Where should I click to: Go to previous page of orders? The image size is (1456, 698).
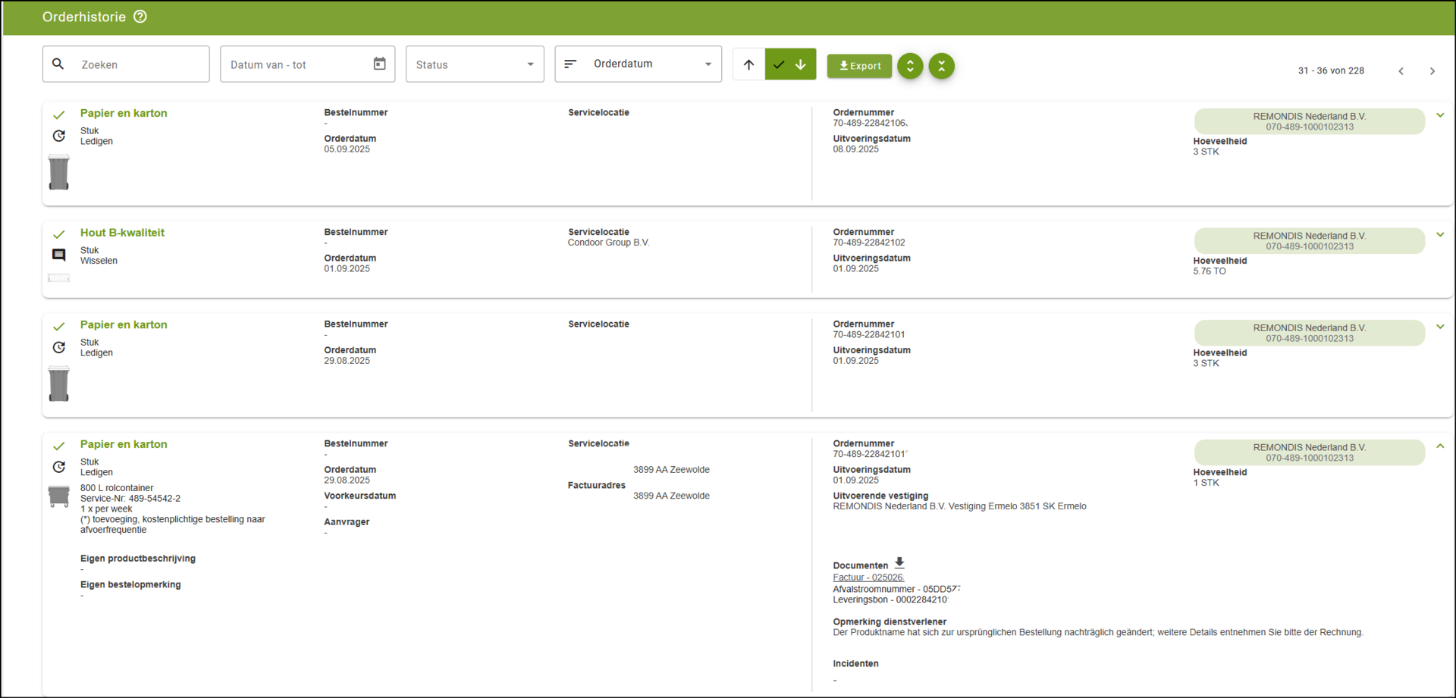1401,71
